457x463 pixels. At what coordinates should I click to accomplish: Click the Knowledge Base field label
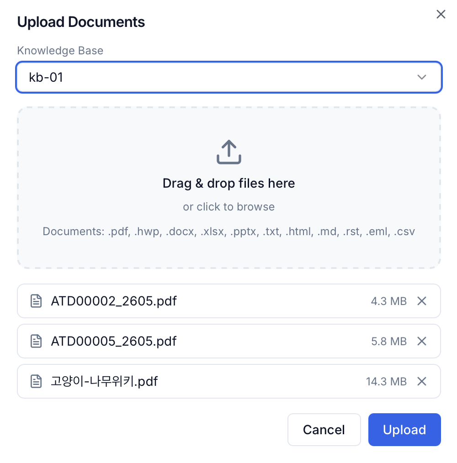60,51
